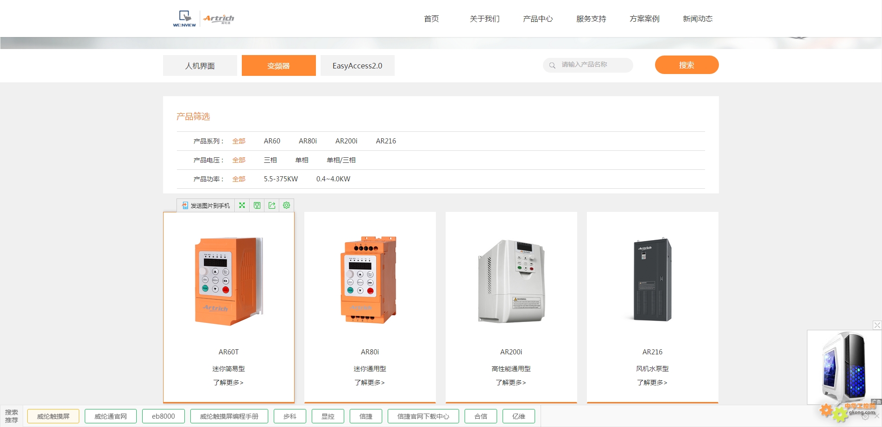Close the search recommendation bar
Viewport: 882px width, 427px height.
(876, 416)
